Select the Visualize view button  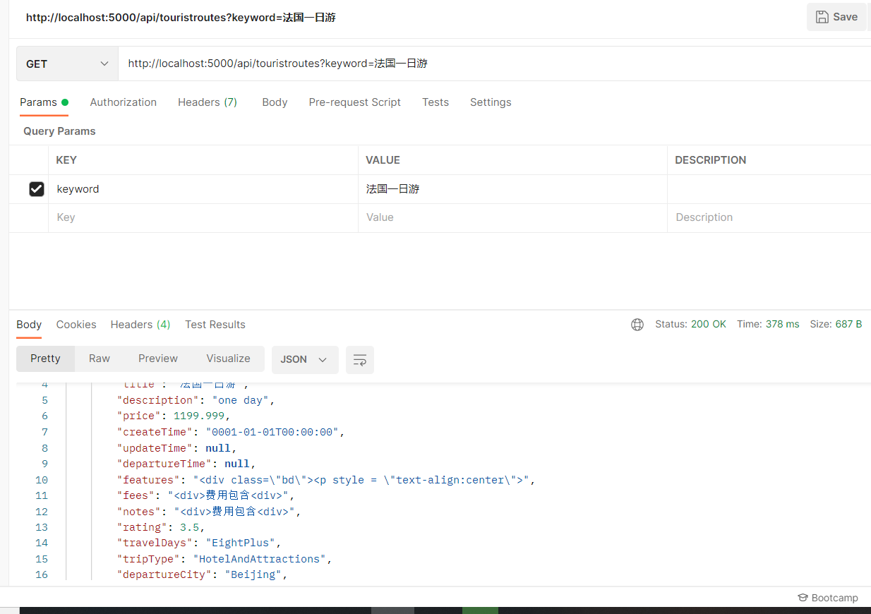click(x=228, y=359)
